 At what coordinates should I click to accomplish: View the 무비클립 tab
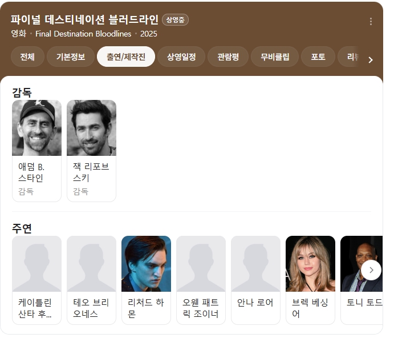coord(275,57)
